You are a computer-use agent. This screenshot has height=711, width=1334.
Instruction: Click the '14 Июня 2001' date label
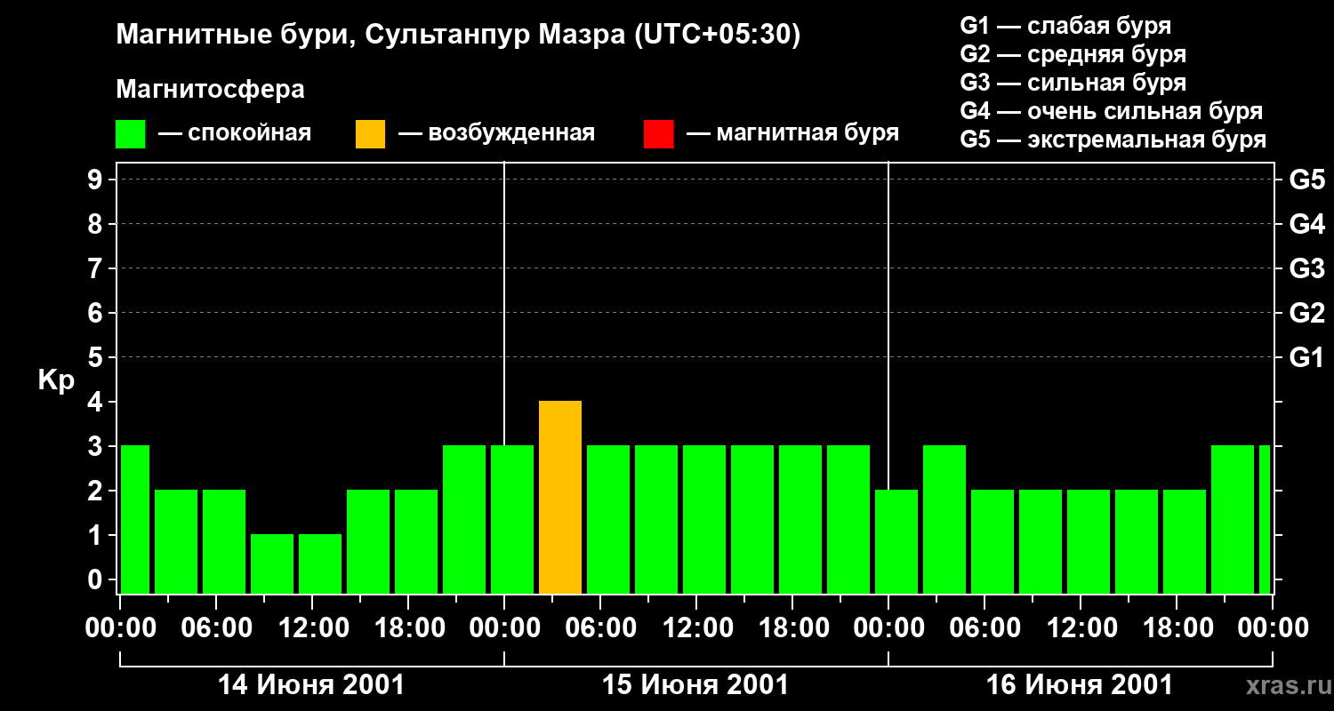point(311,685)
